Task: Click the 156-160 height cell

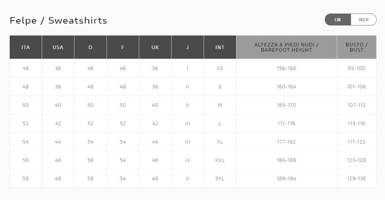Action: pyautogui.click(x=286, y=68)
